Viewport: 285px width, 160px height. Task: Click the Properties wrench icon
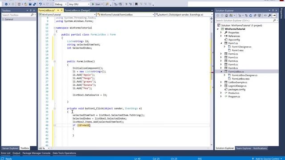[x=270, y=16]
